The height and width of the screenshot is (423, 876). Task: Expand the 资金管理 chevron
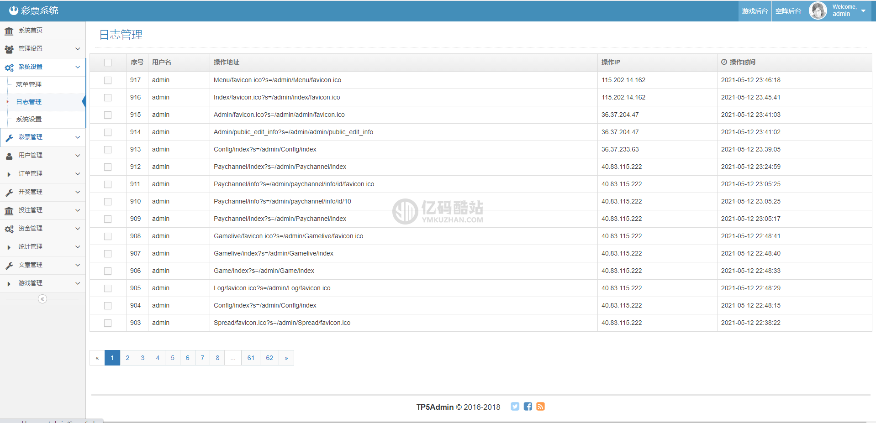78,229
